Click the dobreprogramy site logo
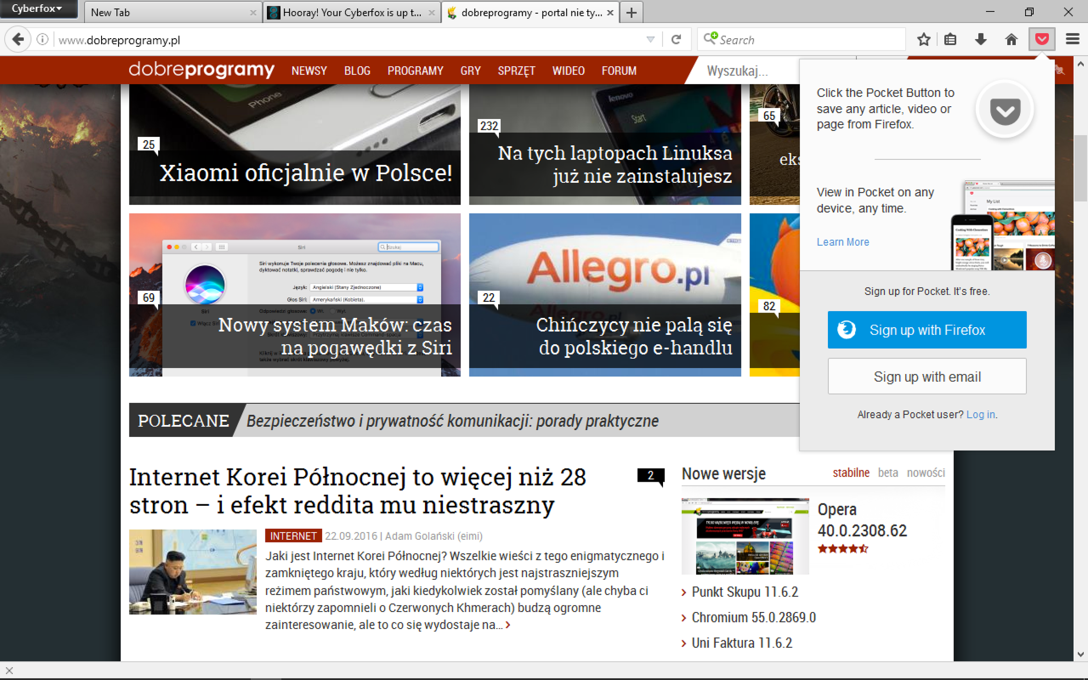The image size is (1088, 680). click(202, 70)
